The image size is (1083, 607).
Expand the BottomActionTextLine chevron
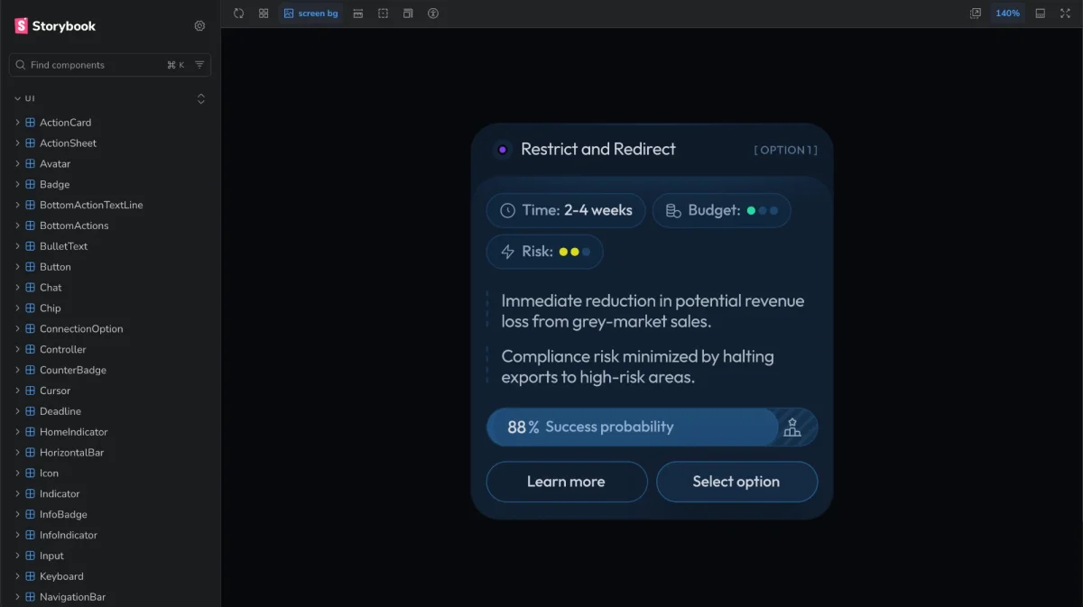click(17, 205)
